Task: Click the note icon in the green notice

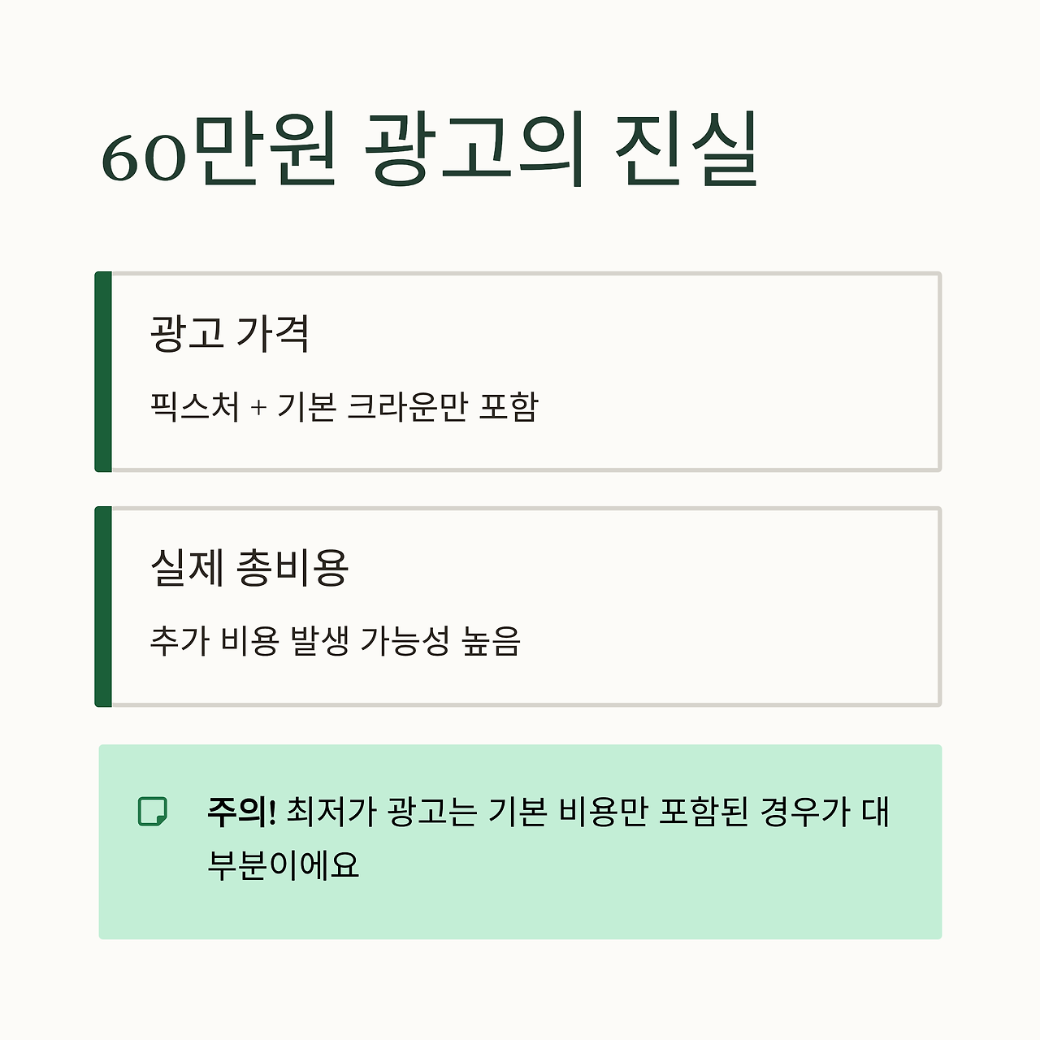Action: point(153,811)
